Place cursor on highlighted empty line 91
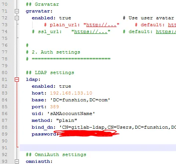 click(98, 148)
